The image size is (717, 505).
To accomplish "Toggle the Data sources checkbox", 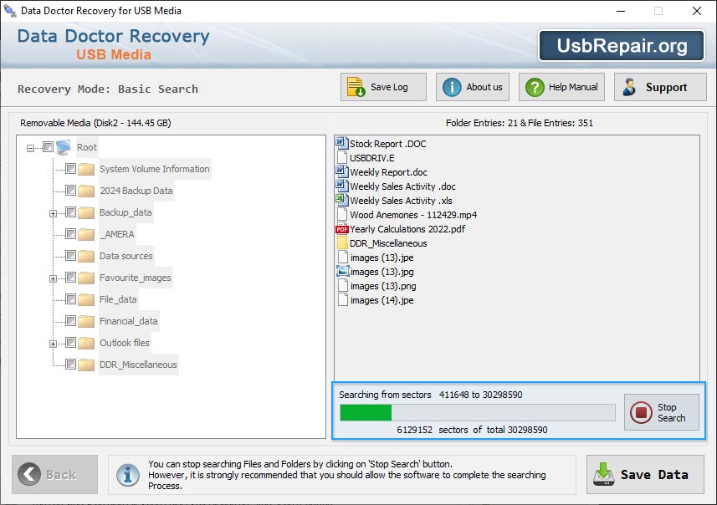I will 70,256.
